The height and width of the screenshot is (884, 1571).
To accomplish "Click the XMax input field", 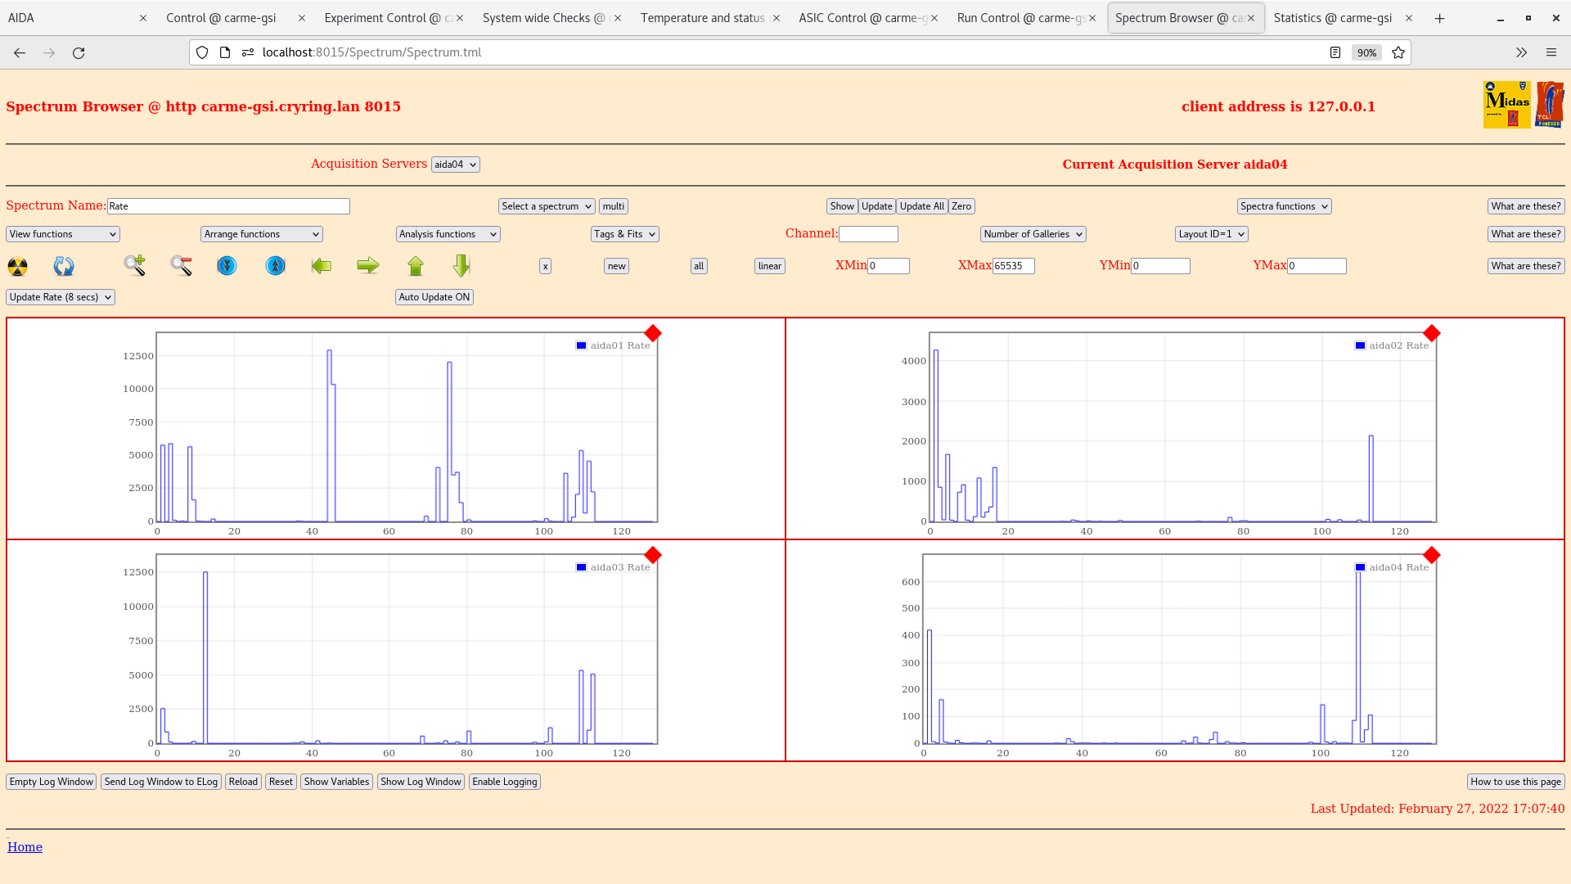I will click(1013, 266).
